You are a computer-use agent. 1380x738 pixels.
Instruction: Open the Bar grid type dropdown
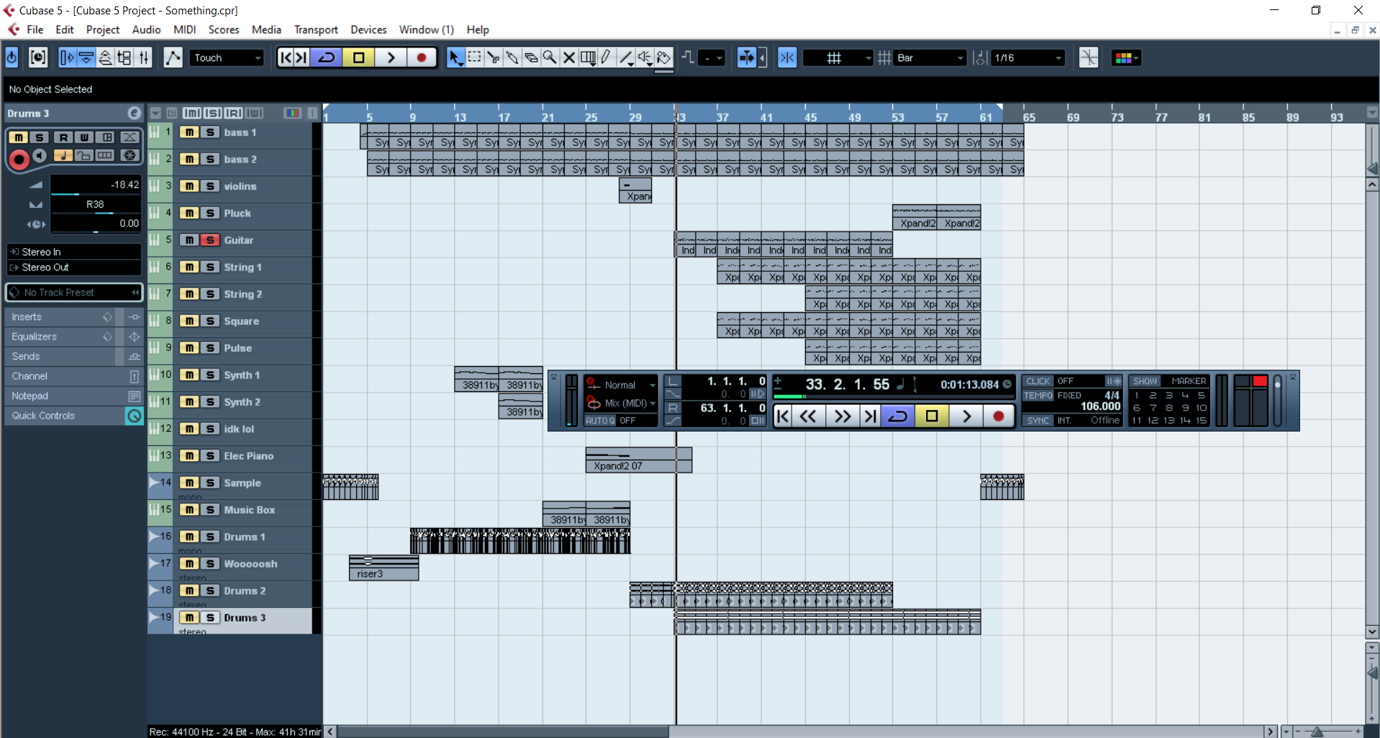930,58
